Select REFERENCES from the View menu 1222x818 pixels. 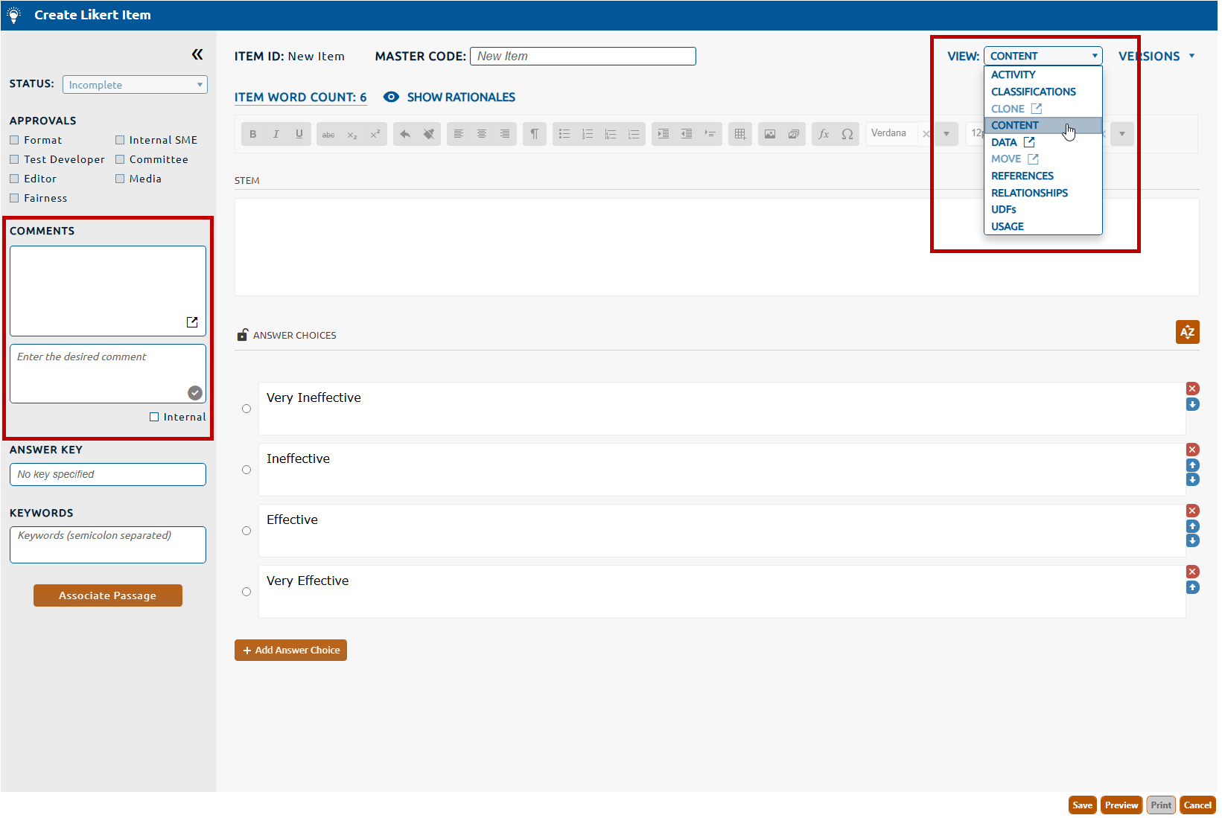(1022, 176)
